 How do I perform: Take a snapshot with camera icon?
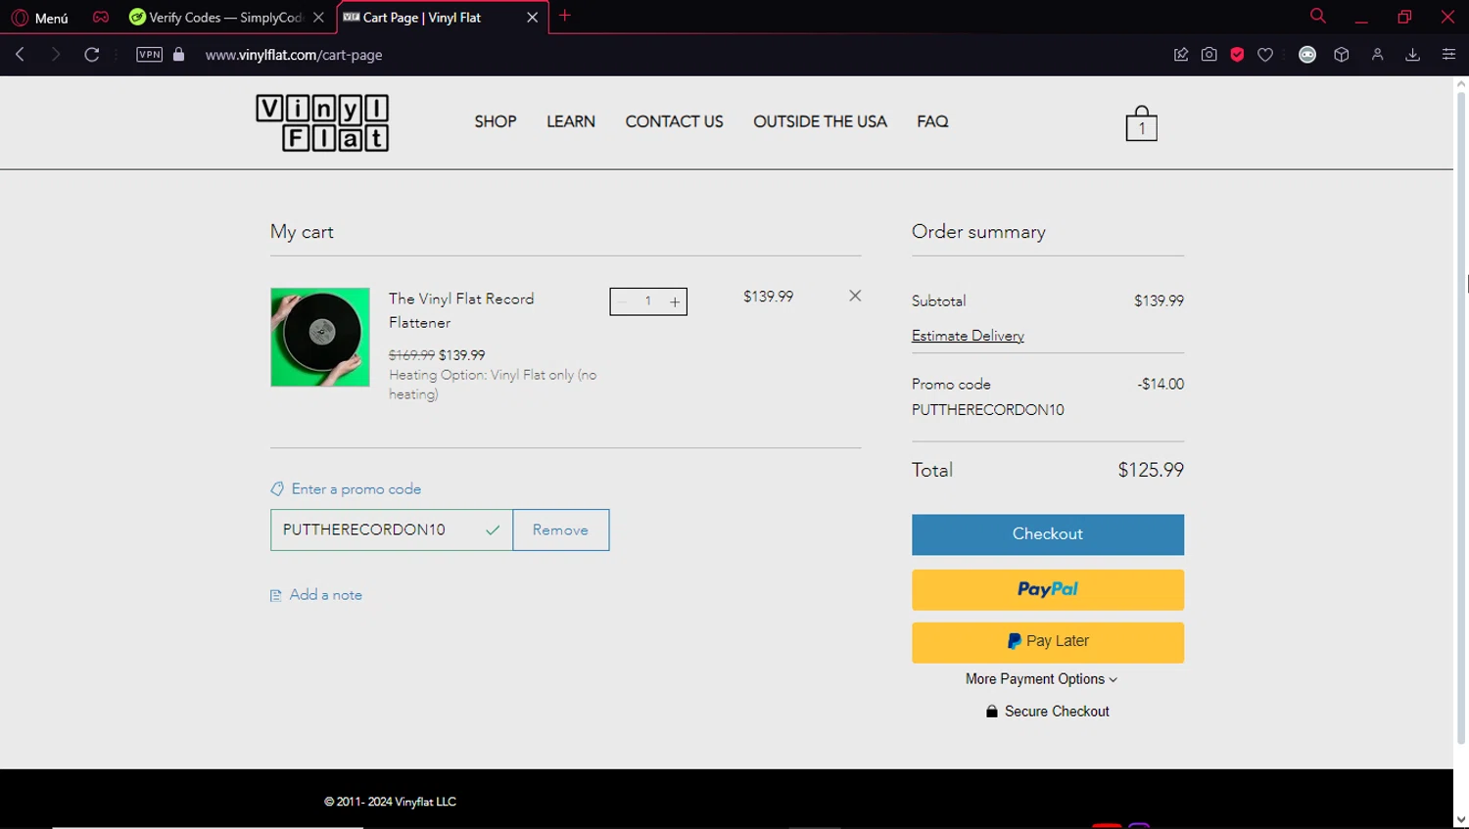point(1209,55)
